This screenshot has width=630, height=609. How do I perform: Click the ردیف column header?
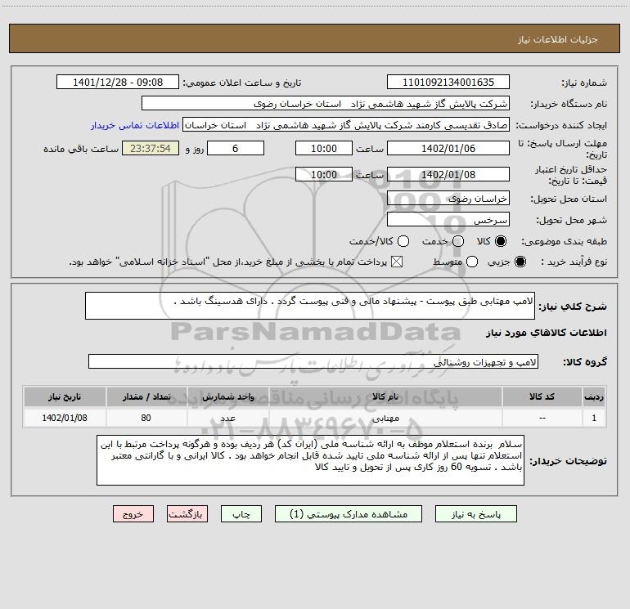click(x=594, y=397)
